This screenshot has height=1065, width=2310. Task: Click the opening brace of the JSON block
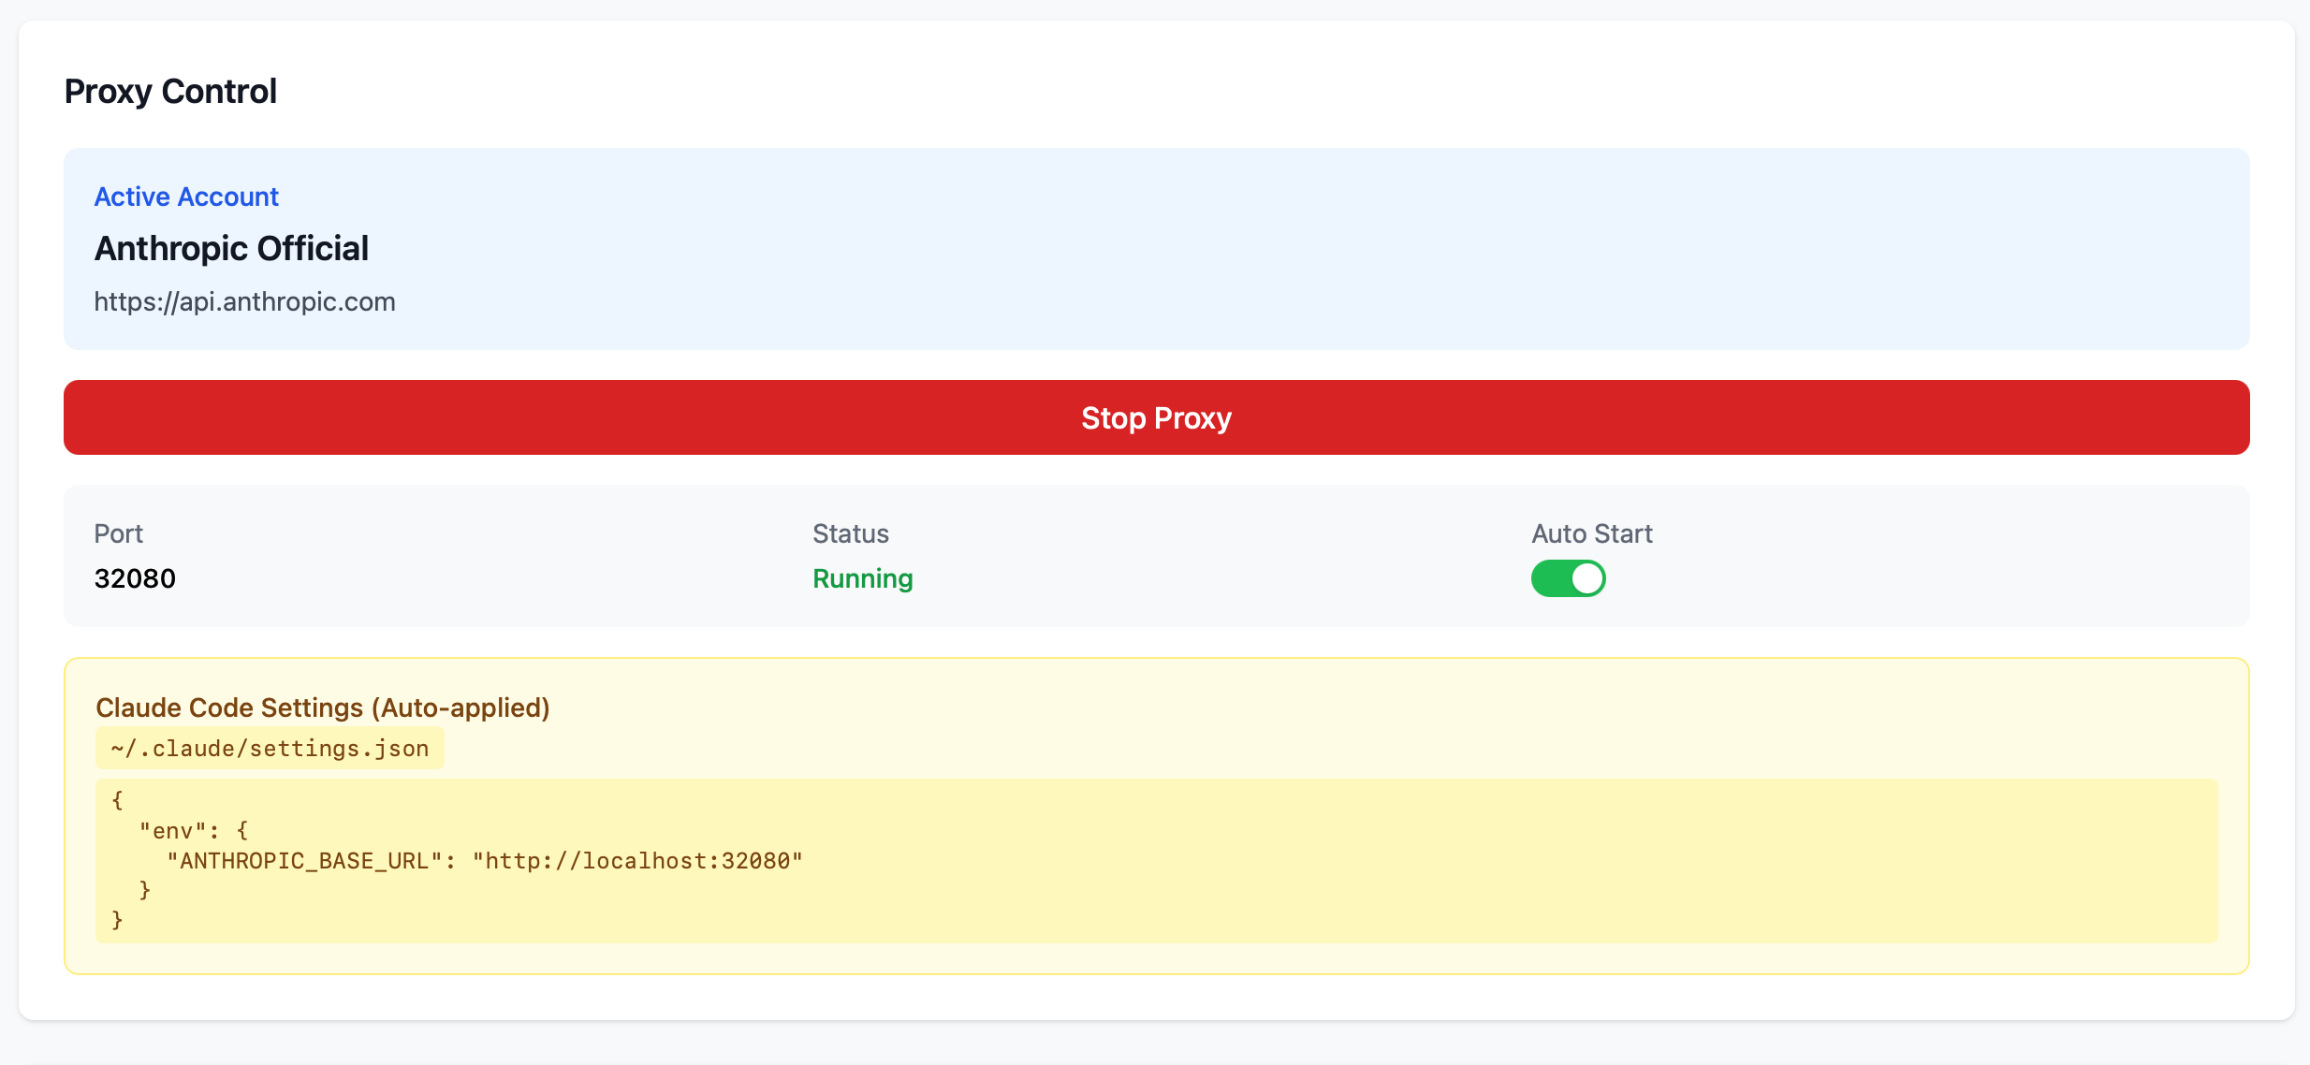click(x=117, y=800)
